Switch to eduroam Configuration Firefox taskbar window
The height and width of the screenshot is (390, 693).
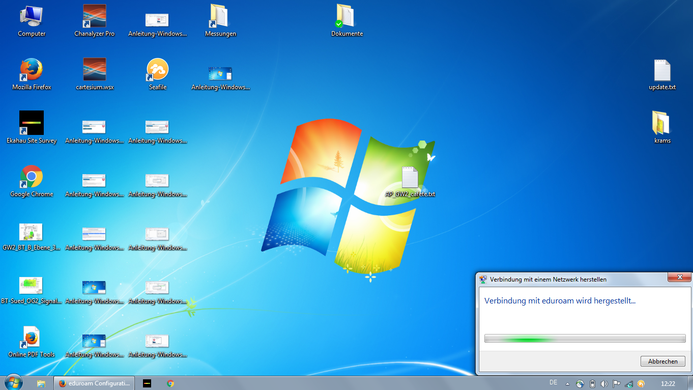tap(94, 383)
